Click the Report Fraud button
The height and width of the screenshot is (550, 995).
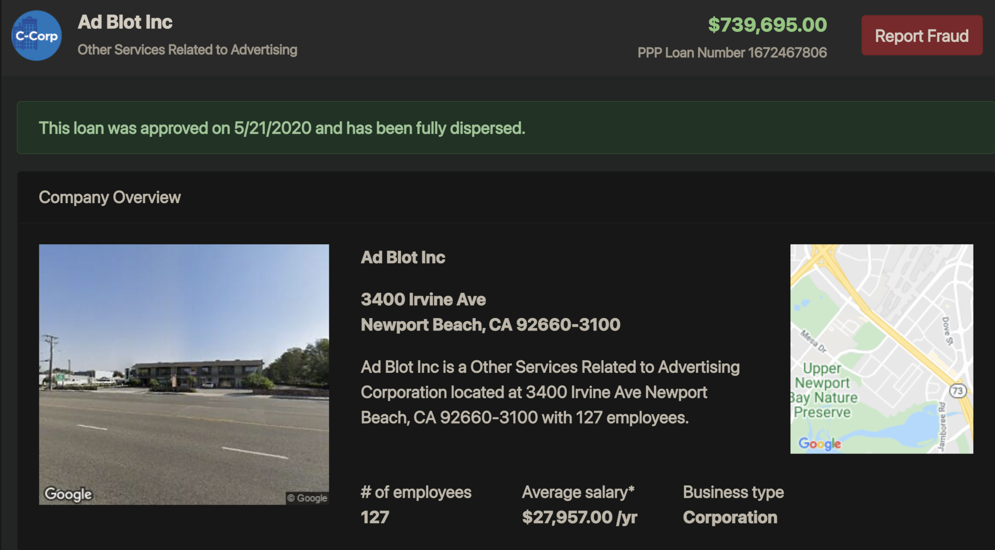pyautogui.click(x=921, y=35)
